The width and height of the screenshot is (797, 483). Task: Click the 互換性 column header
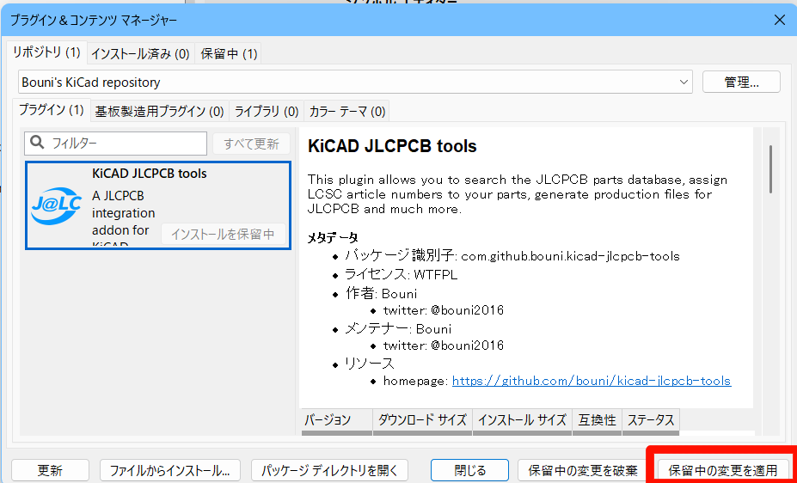(x=598, y=420)
